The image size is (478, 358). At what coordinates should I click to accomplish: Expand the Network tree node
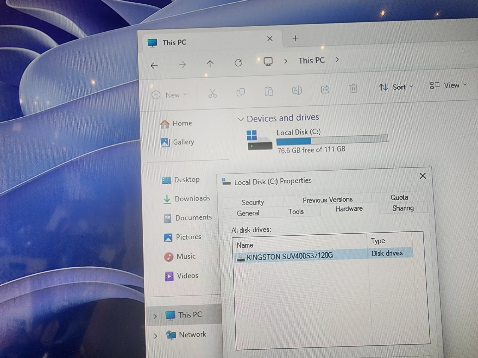coord(156,336)
